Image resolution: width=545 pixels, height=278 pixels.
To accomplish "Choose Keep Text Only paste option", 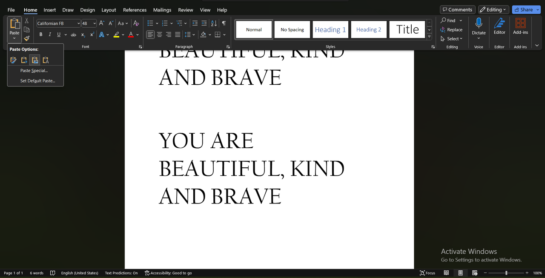I will pyautogui.click(x=46, y=60).
